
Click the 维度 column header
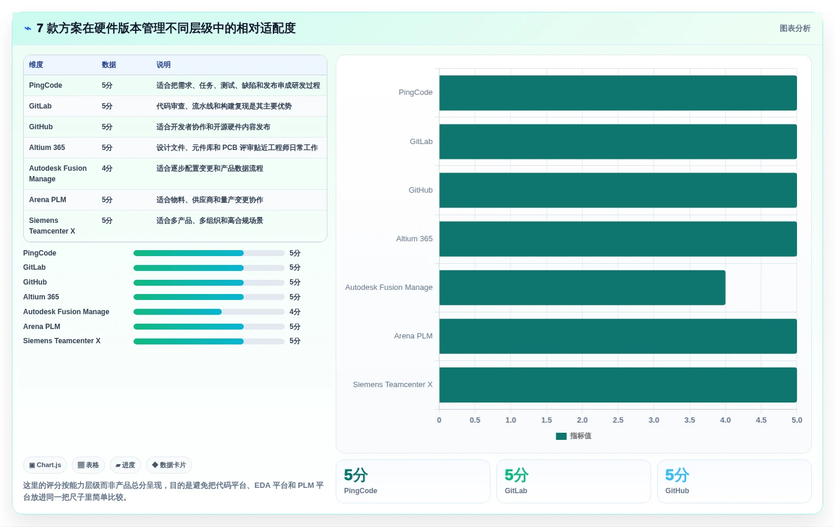[x=36, y=65]
